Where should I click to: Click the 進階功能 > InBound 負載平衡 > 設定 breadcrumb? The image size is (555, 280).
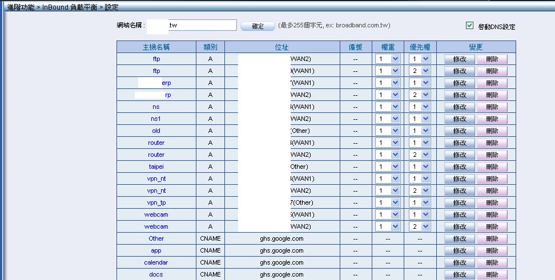tap(63, 7)
